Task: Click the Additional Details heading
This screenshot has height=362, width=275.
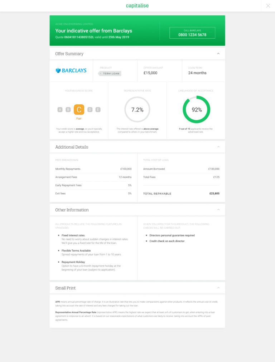Action: point(72,147)
